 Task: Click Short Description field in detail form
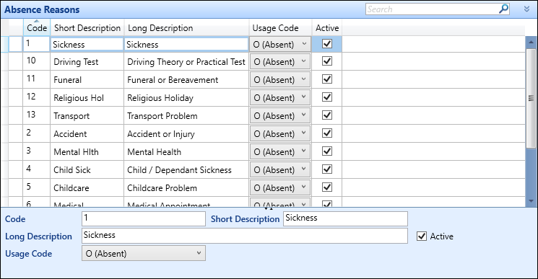pos(345,218)
